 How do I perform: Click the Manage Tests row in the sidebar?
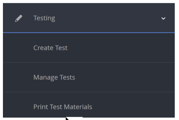[x=89, y=77]
